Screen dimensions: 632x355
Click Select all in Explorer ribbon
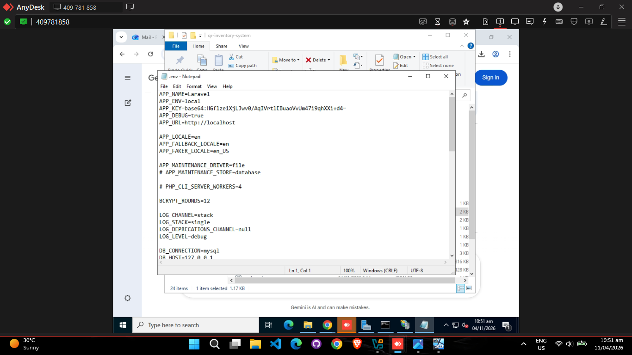coord(435,57)
